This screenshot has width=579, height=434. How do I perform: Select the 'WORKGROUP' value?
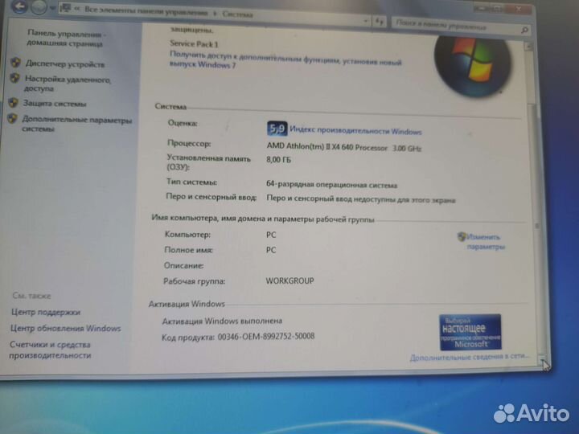point(289,280)
